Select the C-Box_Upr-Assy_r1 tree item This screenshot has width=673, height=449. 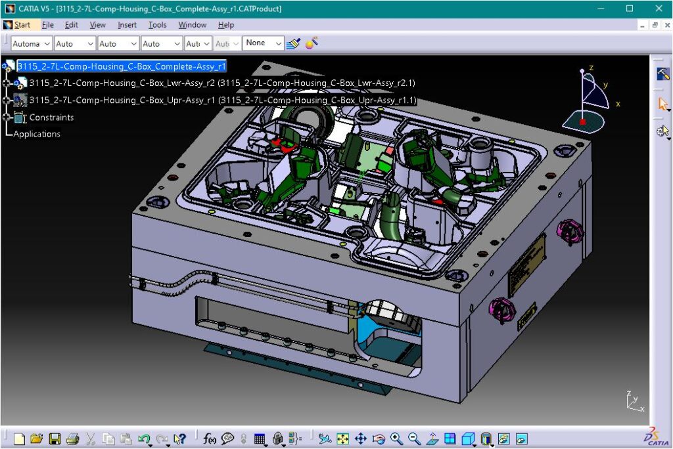click(x=223, y=100)
